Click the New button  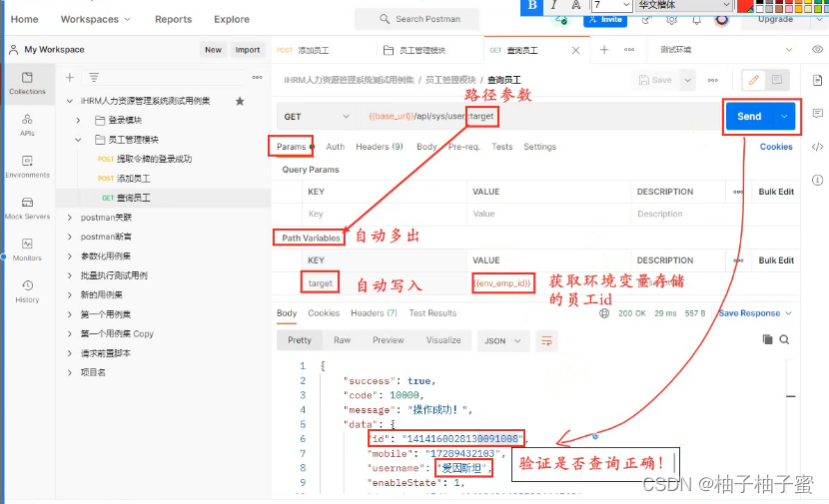pyautogui.click(x=213, y=50)
